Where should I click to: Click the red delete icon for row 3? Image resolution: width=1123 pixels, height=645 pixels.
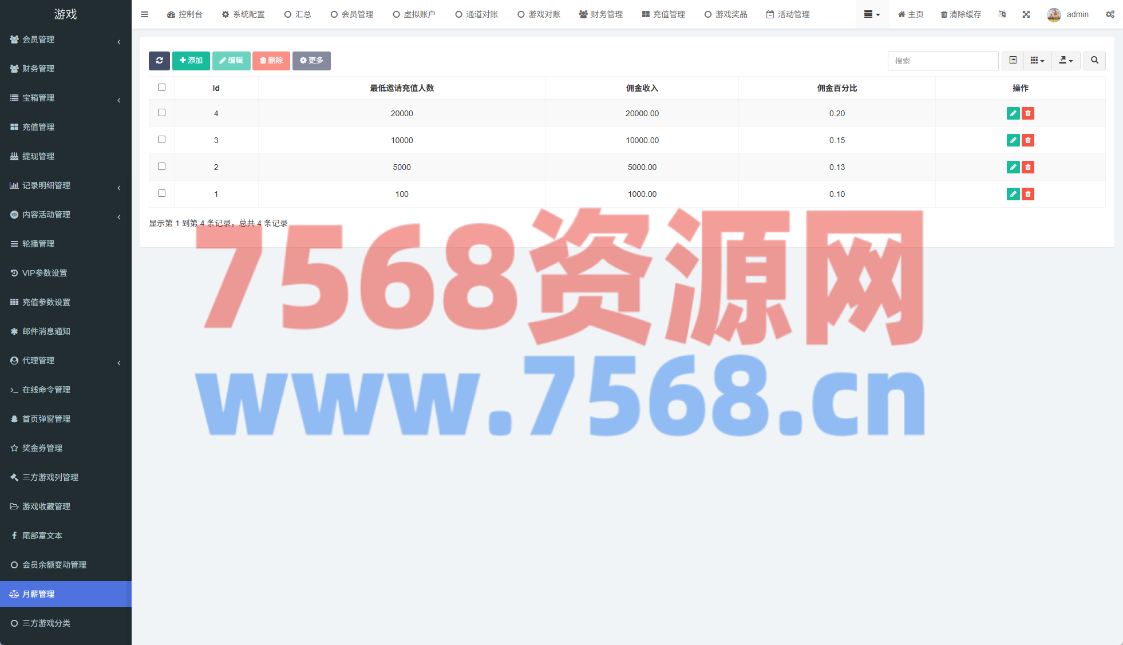1028,140
